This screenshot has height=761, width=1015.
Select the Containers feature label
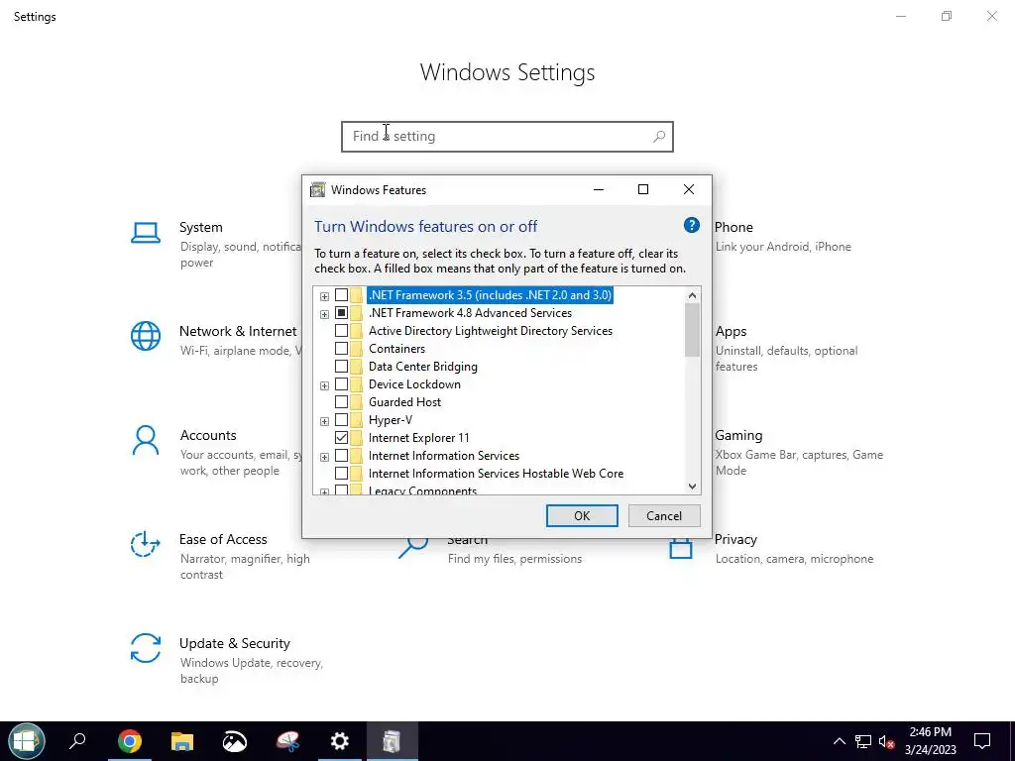click(x=396, y=349)
